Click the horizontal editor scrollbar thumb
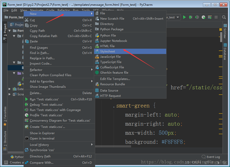The height and width of the screenshot is (167, 230). [x=113, y=146]
